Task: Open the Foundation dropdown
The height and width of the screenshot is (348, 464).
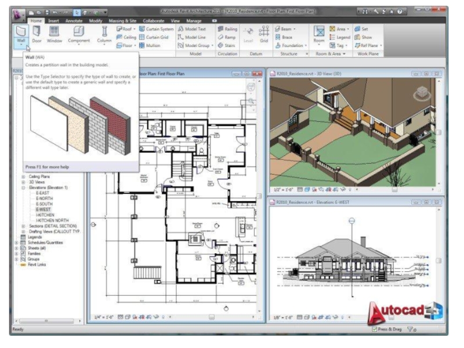Action: tap(306, 46)
